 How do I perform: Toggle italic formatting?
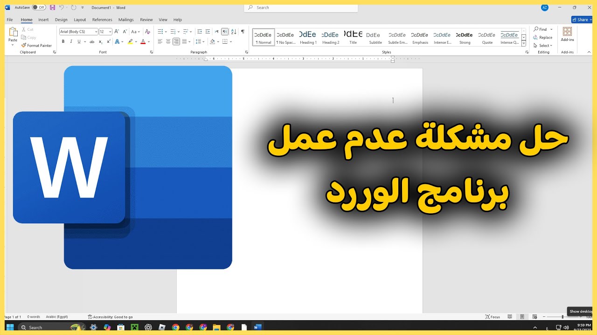[x=71, y=41]
